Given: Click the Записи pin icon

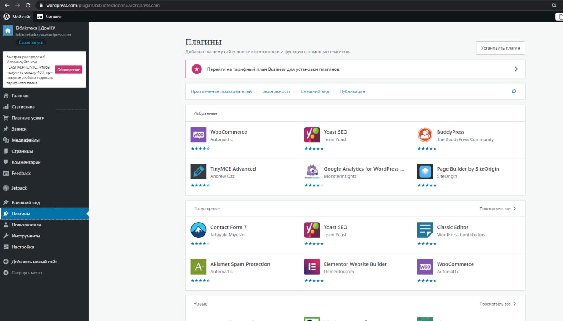Looking at the screenshot, I should 6,129.
